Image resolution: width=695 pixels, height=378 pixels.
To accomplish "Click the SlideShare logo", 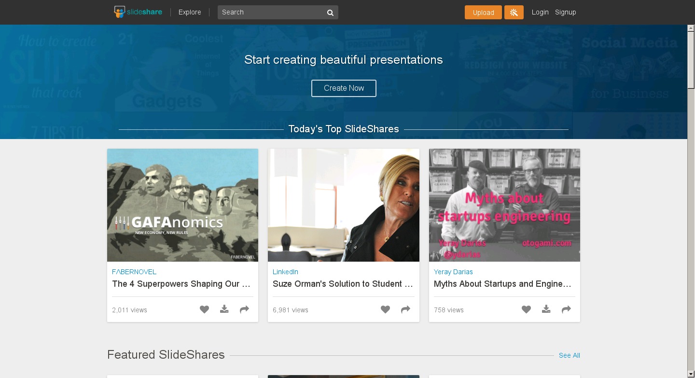I will (138, 12).
